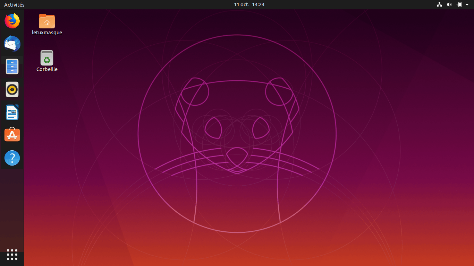Click the wired network status icon
The width and height of the screenshot is (474, 266).
tap(439, 5)
